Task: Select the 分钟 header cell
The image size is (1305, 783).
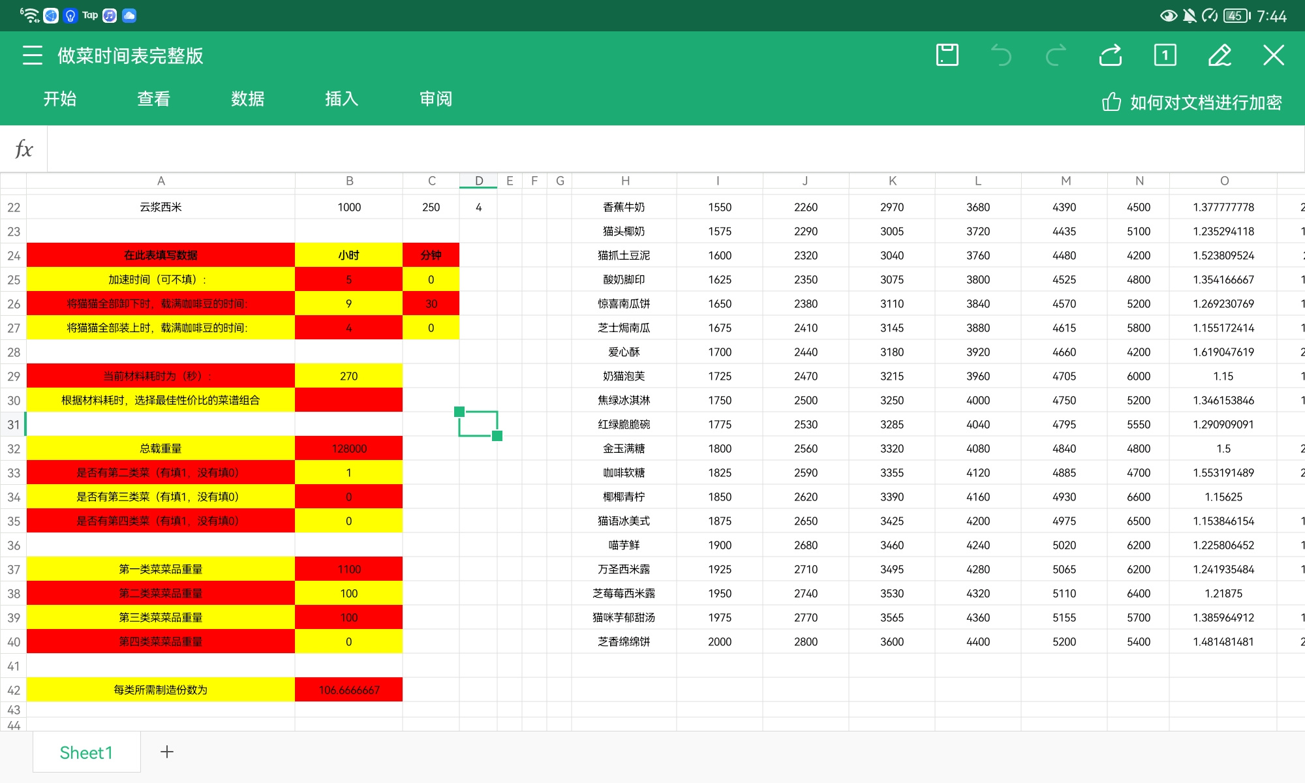Action: pos(431,255)
